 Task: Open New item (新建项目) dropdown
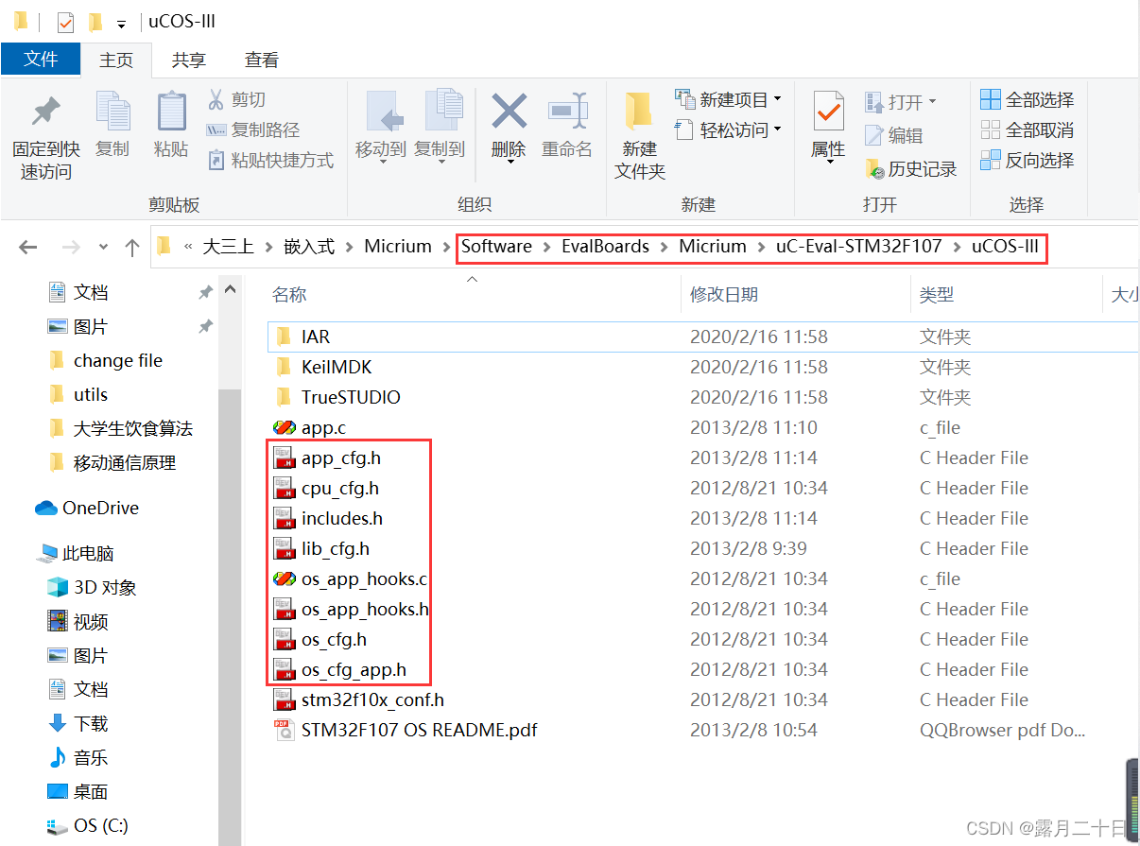coord(729,99)
